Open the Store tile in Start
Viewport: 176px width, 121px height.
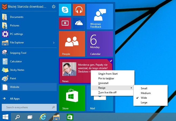[72, 98]
